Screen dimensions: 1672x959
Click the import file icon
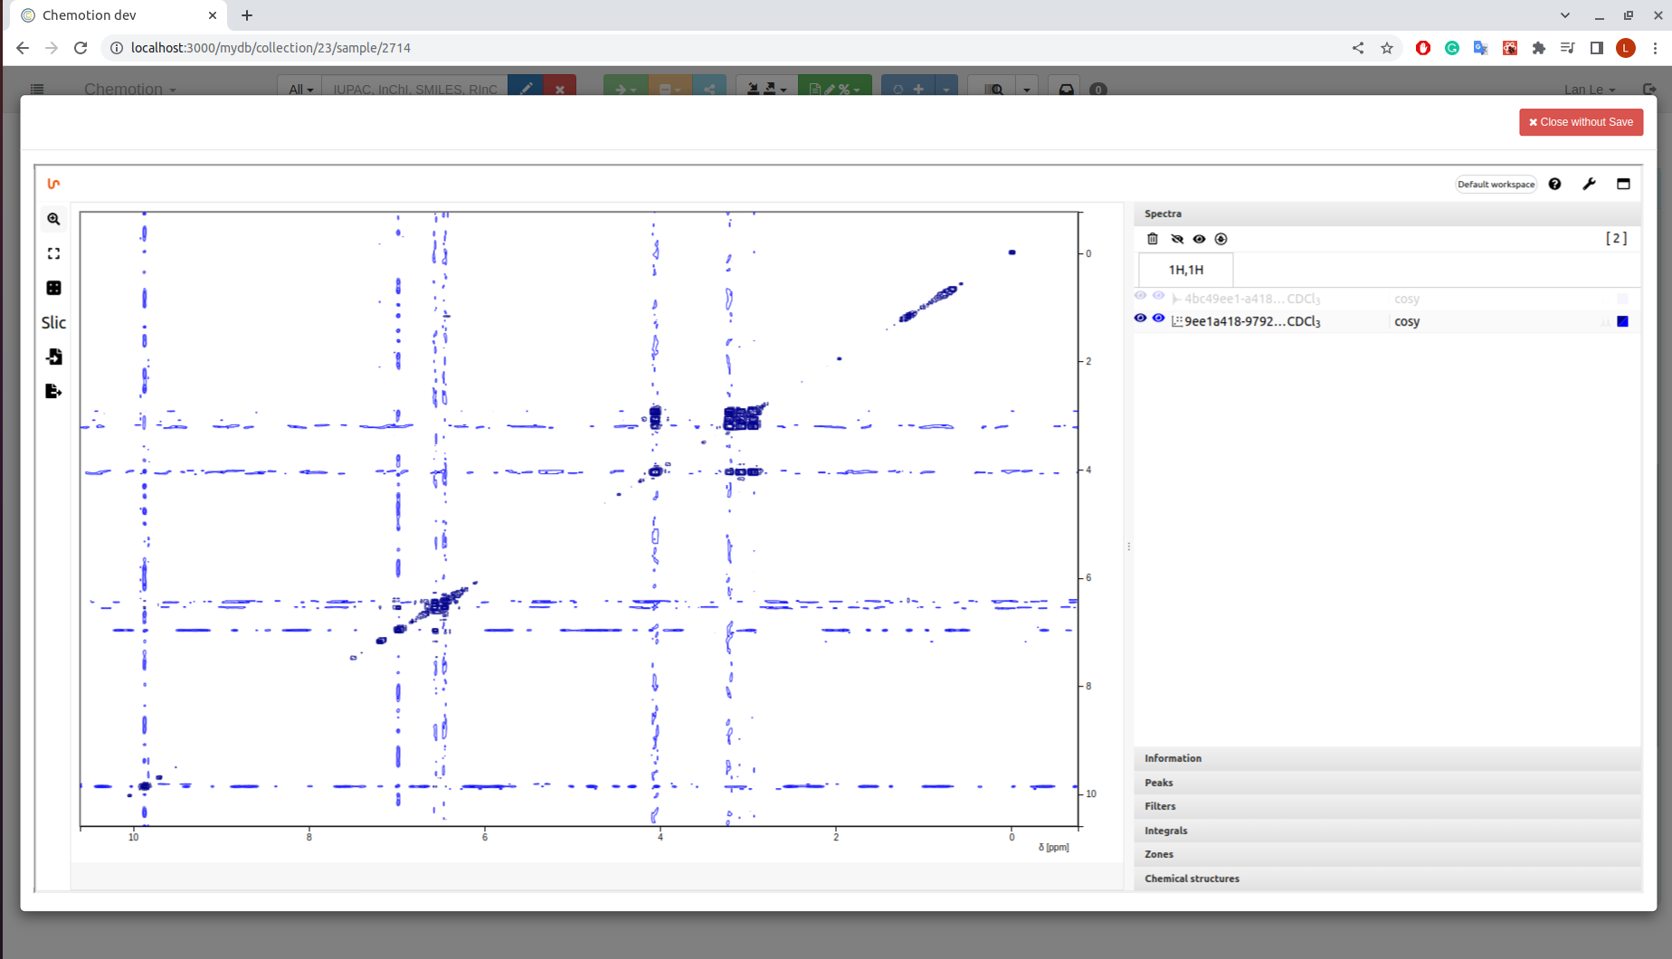point(53,356)
